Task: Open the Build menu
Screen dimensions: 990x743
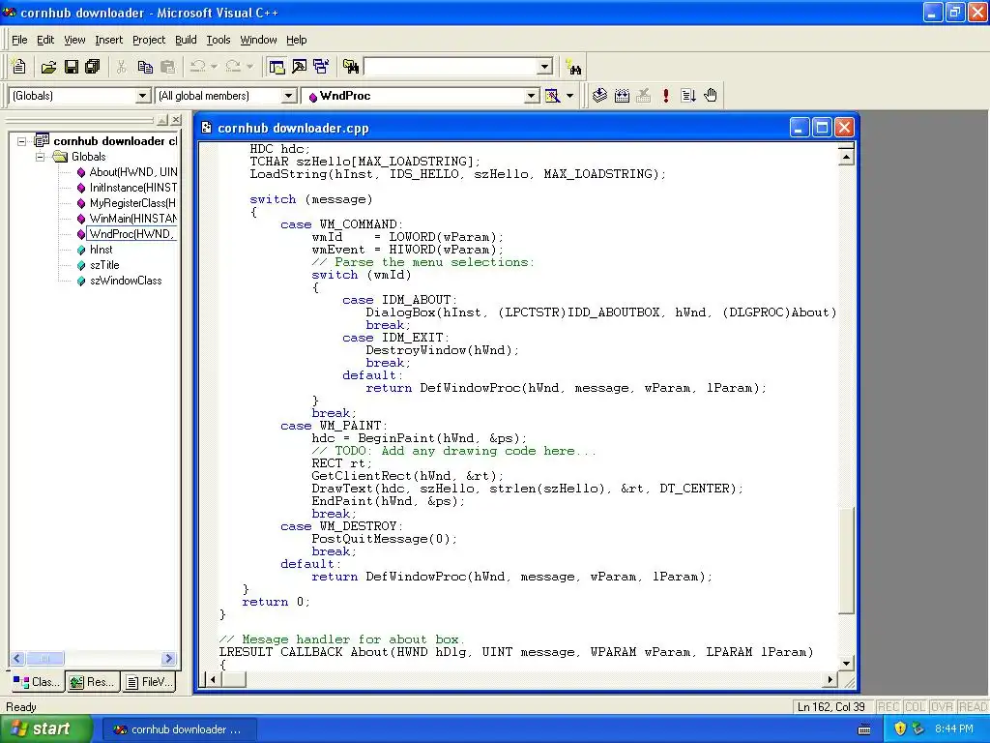Action: (x=186, y=40)
